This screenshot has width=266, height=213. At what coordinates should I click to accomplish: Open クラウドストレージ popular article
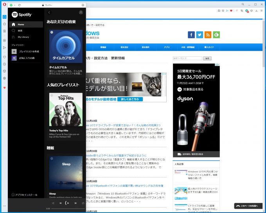(x=203, y=190)
